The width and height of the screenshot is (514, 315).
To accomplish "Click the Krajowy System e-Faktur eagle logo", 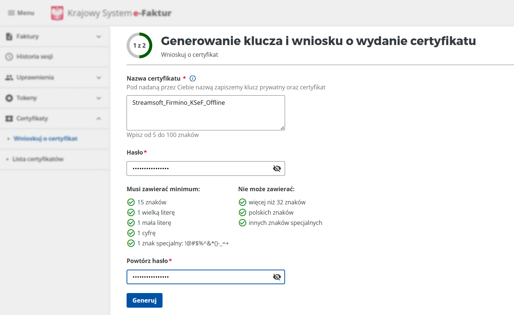I will tap(57, 12).
